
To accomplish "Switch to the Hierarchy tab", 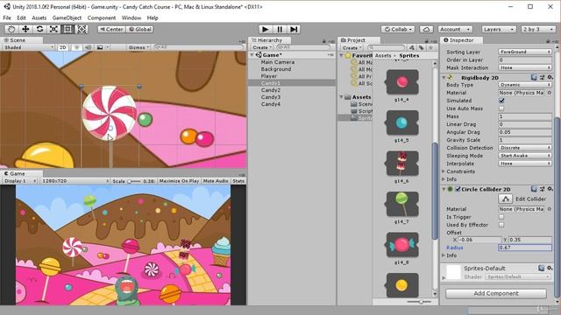I will pos(269,40).
